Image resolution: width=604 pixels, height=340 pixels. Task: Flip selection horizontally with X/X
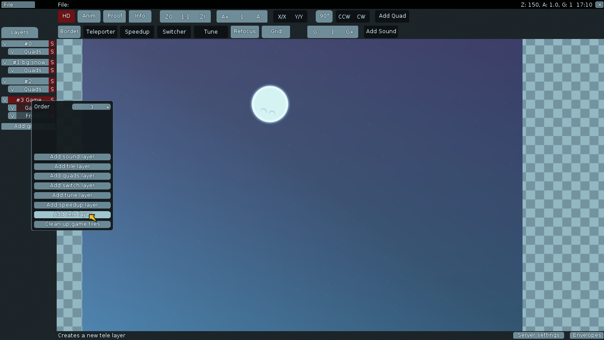[282, 17]
